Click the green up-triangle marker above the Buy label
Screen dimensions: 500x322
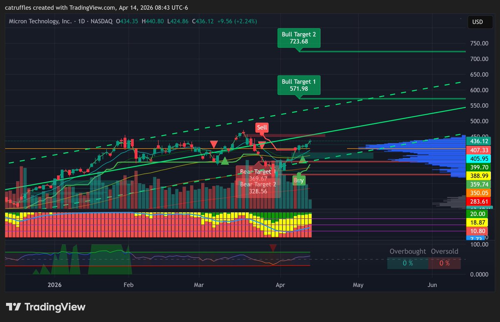pyautogui.click(x=303, y=159)
